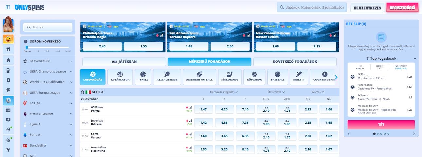Select the second carousel dot under TÉT

[x=378, y=134]
